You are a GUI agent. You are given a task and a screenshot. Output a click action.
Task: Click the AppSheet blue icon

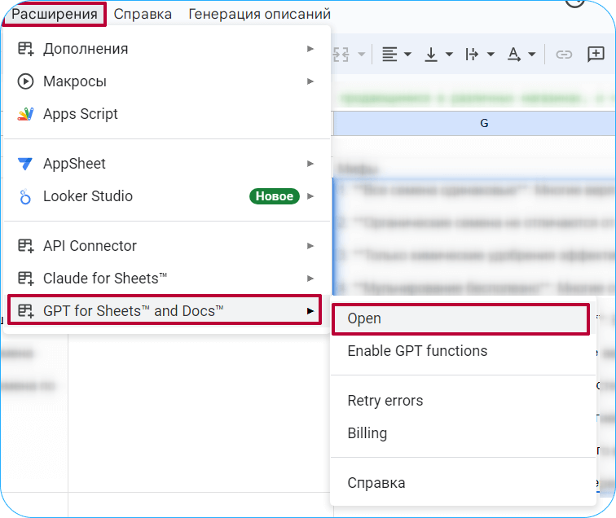[x=25, y=164]
